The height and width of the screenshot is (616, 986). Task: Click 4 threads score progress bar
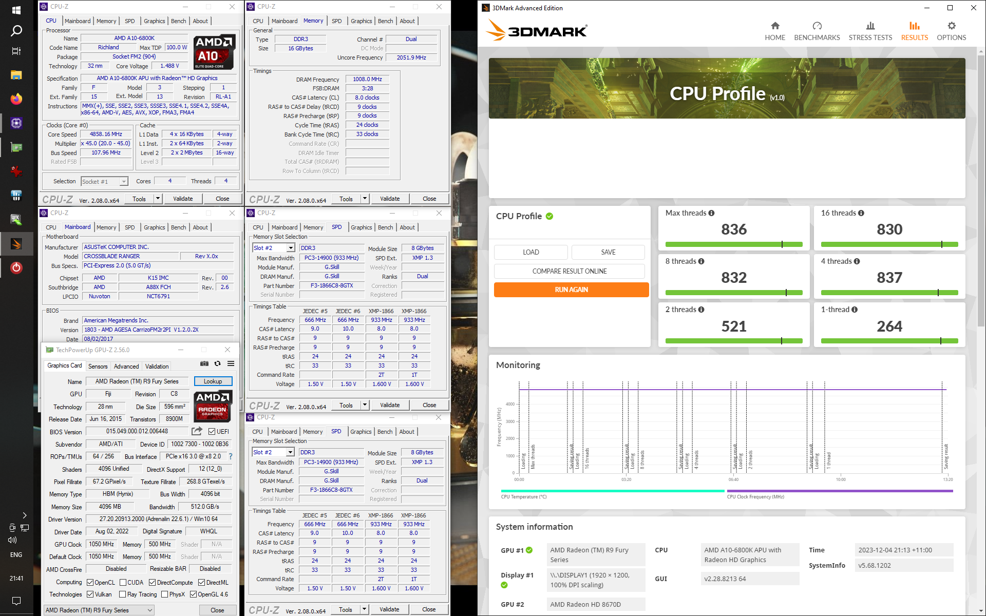(x=889, y=293)
